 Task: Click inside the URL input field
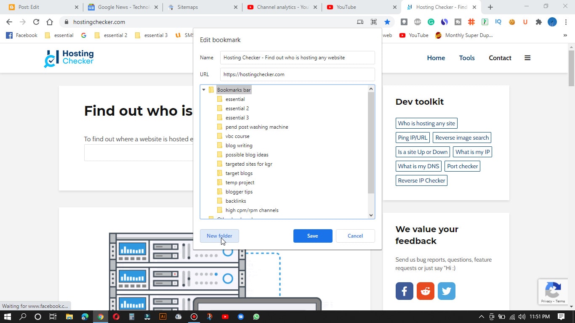click(297, 74)
